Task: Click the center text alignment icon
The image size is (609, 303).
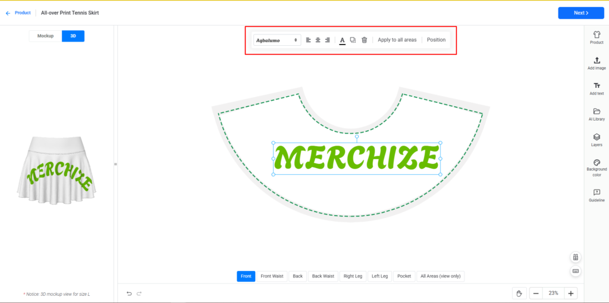Action: tap(318, 40)
